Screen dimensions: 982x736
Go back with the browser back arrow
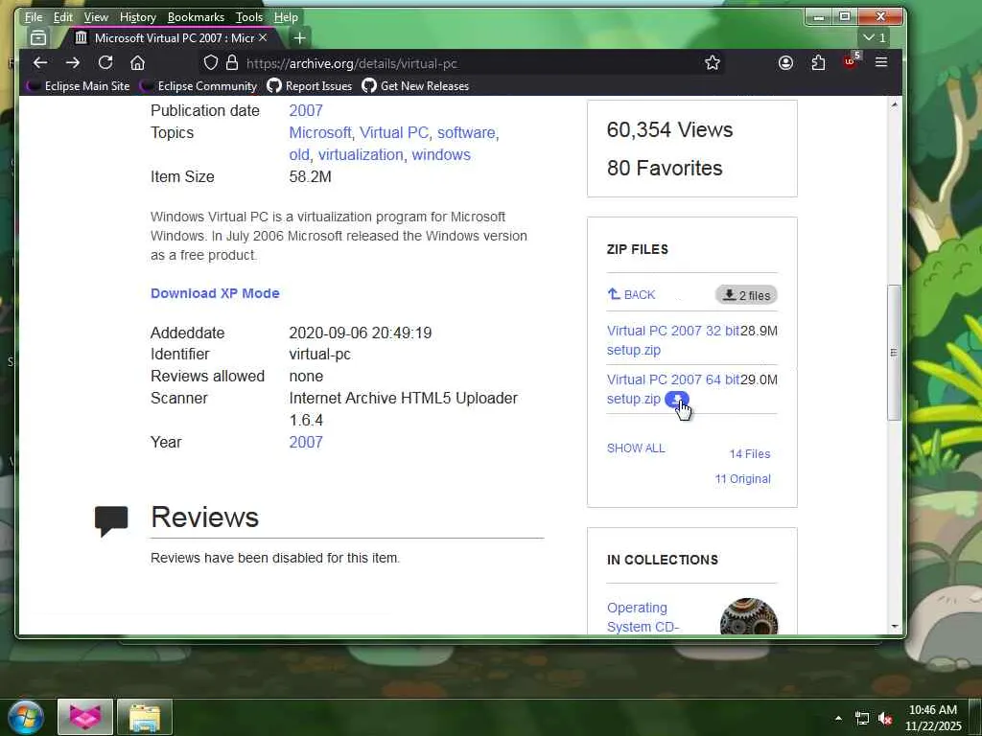click(x=40, y=62)
